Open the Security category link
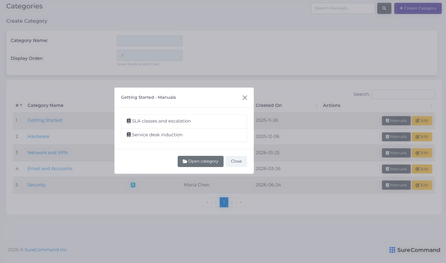Screen dimensions: 446x263 click(x=36, y=185)
